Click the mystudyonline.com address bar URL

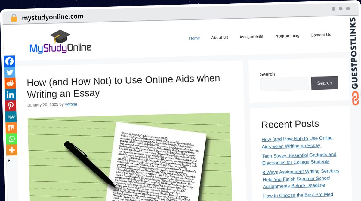[53, 17]
